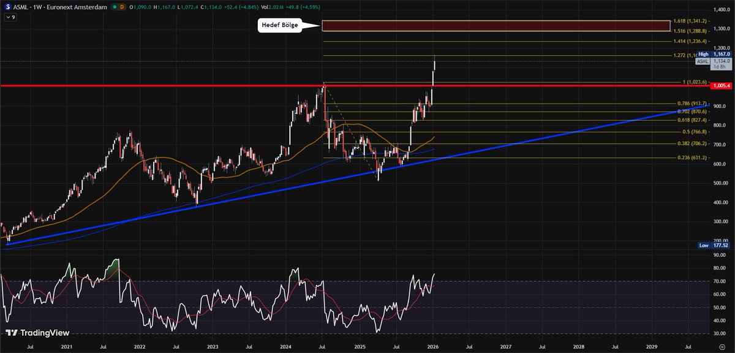The height and width of the screenshot is (353, 735).
Task: Click the 2028 label on time axis
Action: click(579, 346)
